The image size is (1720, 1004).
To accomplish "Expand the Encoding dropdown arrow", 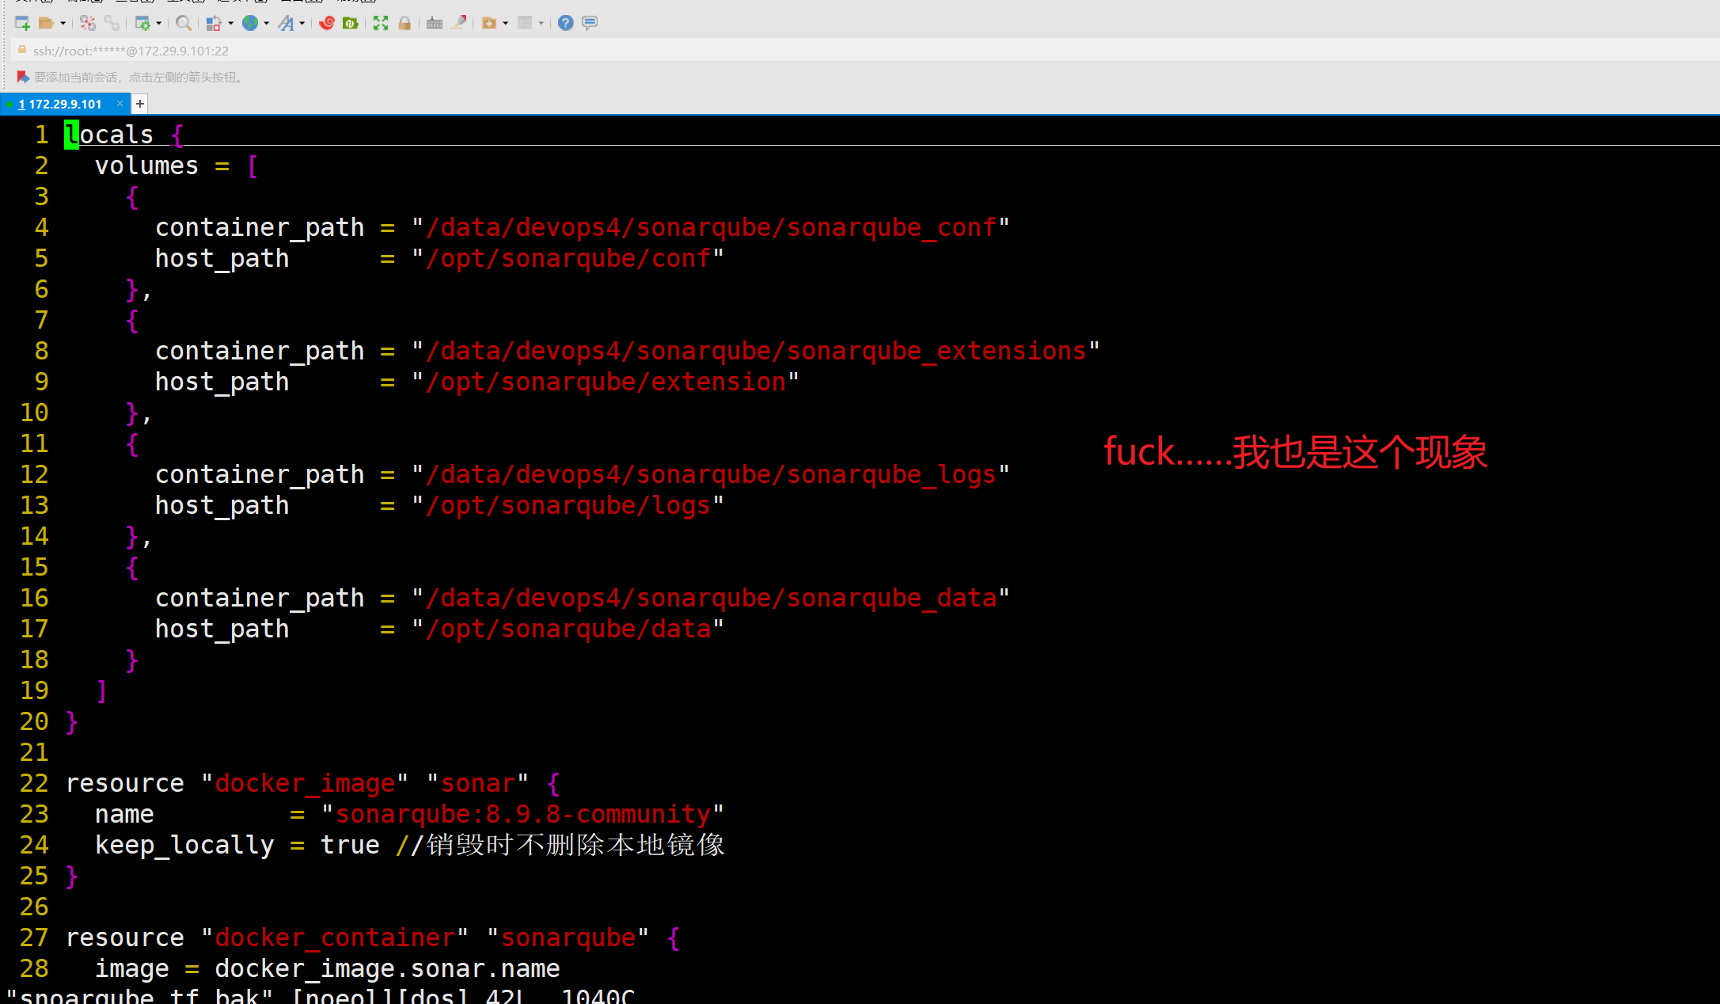I will tap(266, 23).
